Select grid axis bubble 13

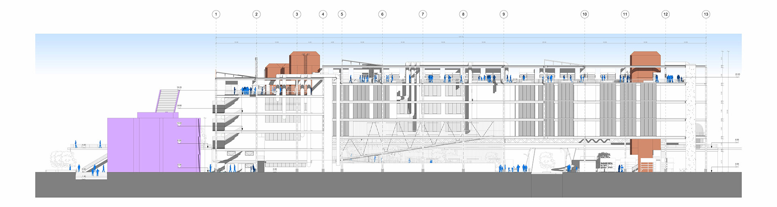pyautogui.click(x=706, y=14)
